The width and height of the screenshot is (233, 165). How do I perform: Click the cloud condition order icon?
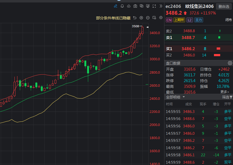pyautogui.click(x=129, y=6)
